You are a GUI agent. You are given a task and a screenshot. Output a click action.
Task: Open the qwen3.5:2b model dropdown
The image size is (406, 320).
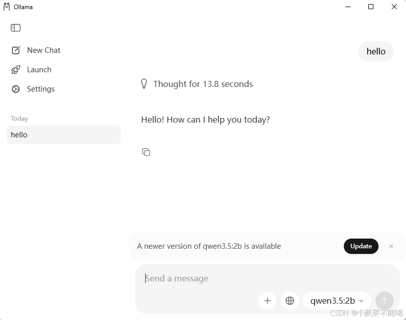pyautogui.click(x=337, y=301)
